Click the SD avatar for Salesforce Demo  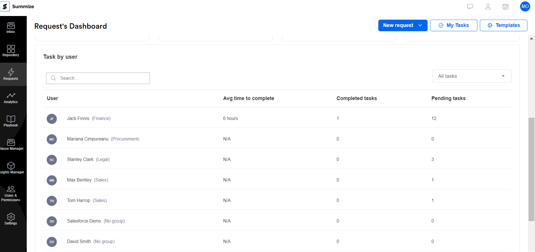pyautogui.click(x=52, y=221)
